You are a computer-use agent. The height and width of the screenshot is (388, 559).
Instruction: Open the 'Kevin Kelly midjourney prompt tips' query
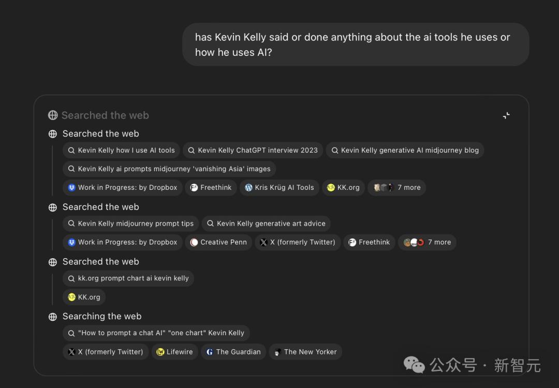click(x=130, y=224)
